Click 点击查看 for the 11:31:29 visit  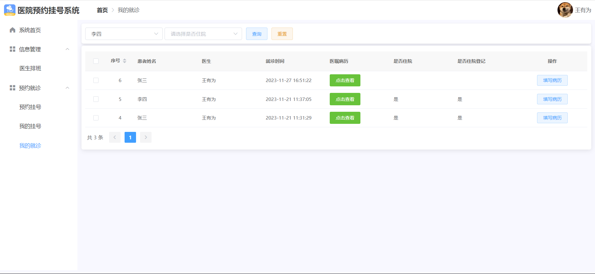tap(345, 118)
